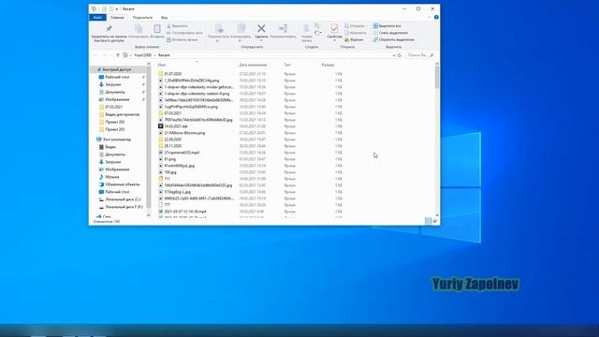Image resolution: width=599 pixels, height=337 pixels.
Task: Click the help question mark icon
Action: tap(436, 17)
